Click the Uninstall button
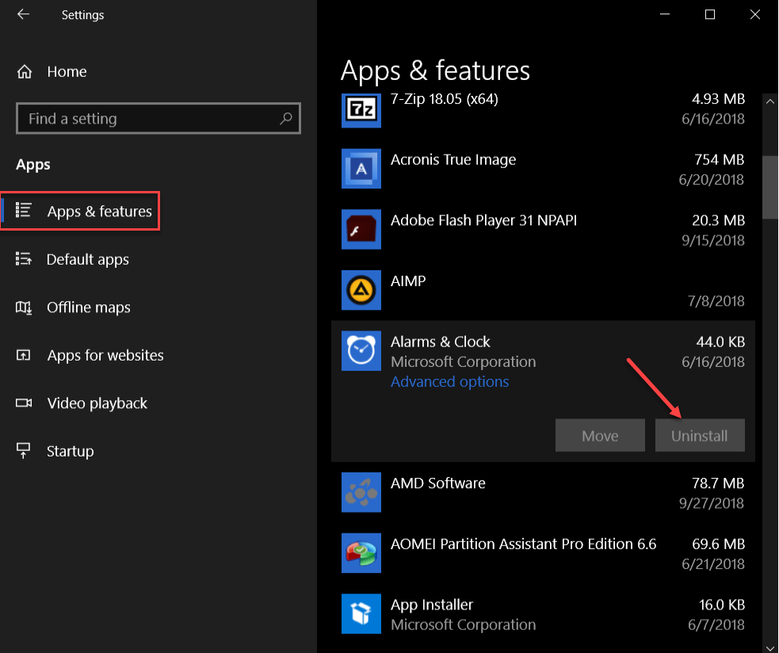The width and height of the screenshot is (779, 653). tap(700, 435)
